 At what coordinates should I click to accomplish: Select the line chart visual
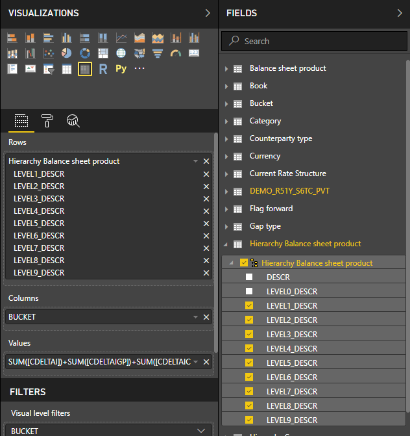point(121,38)
